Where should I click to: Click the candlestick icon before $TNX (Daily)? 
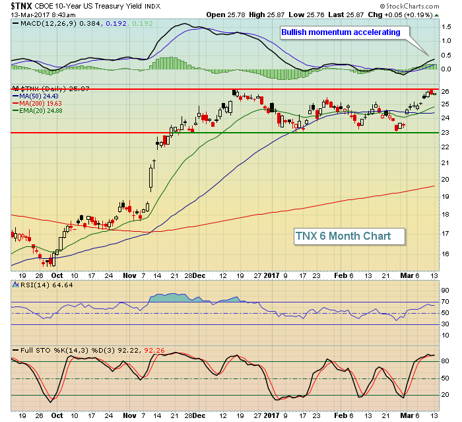coord(16,88)
